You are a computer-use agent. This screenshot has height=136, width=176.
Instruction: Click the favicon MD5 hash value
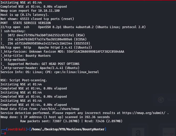95,52
